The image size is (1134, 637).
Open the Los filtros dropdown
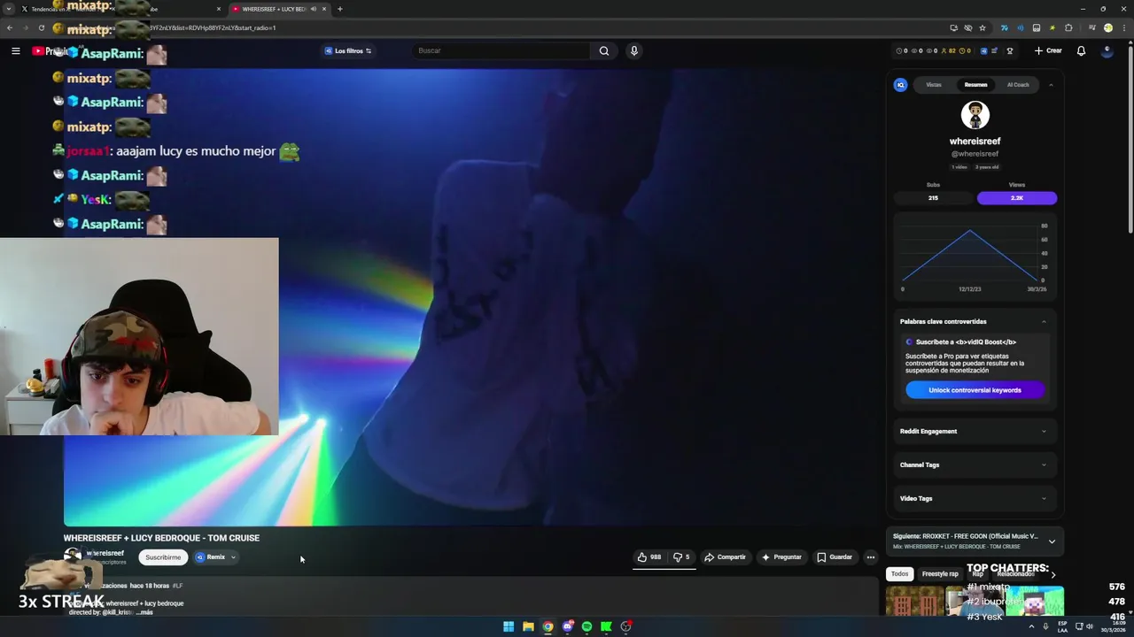point(348,50)
